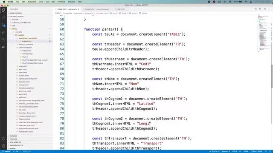This screenshot has width=273, height=153.
Task: Open the Docker view icon
Action: [x=3, y=47]
